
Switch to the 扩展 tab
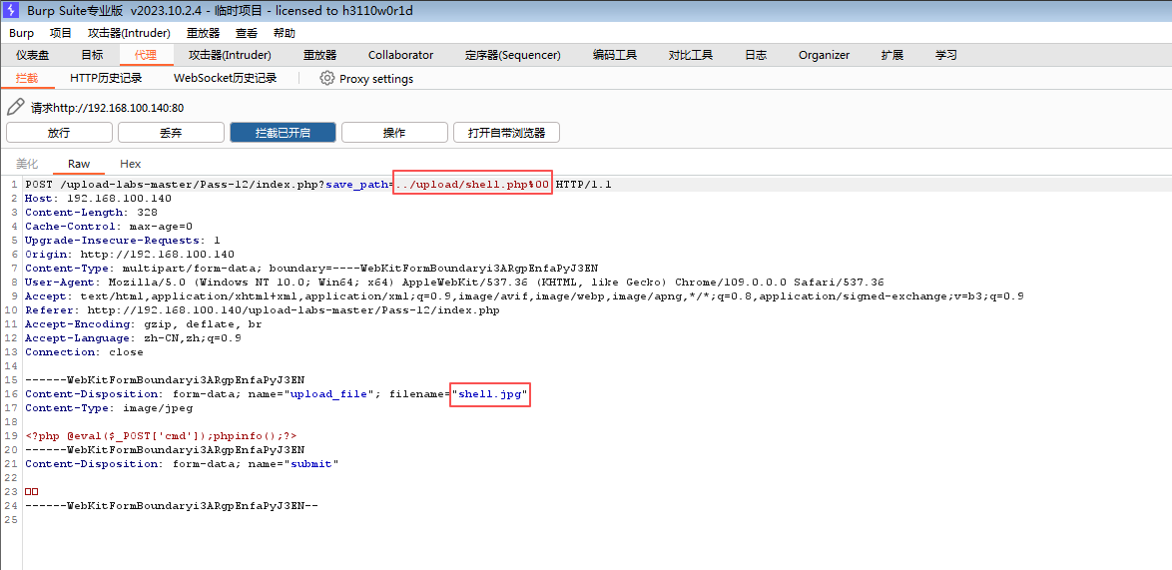coord(892,55)
